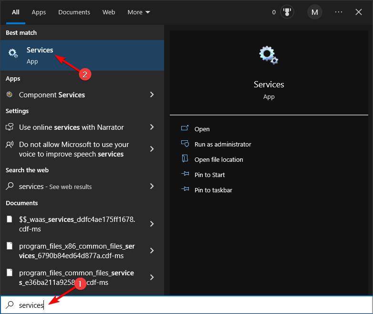Click the search box magnifier icon
Image resolution: width=373 pixels, height=314 pixels.
click(10, 305)
